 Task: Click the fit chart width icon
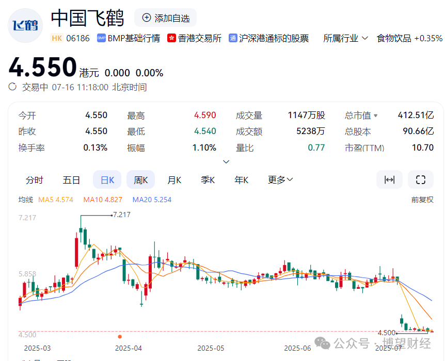tap(389, 179)
